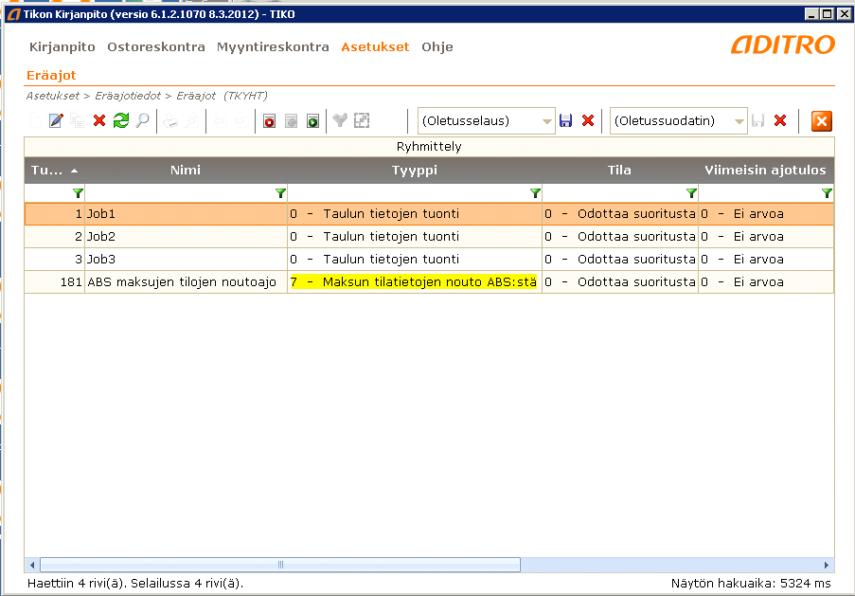This screenshot has height=596, width=855.
Task: Open search with the magnifying glass icon
Action: click(x=142, y=120)
